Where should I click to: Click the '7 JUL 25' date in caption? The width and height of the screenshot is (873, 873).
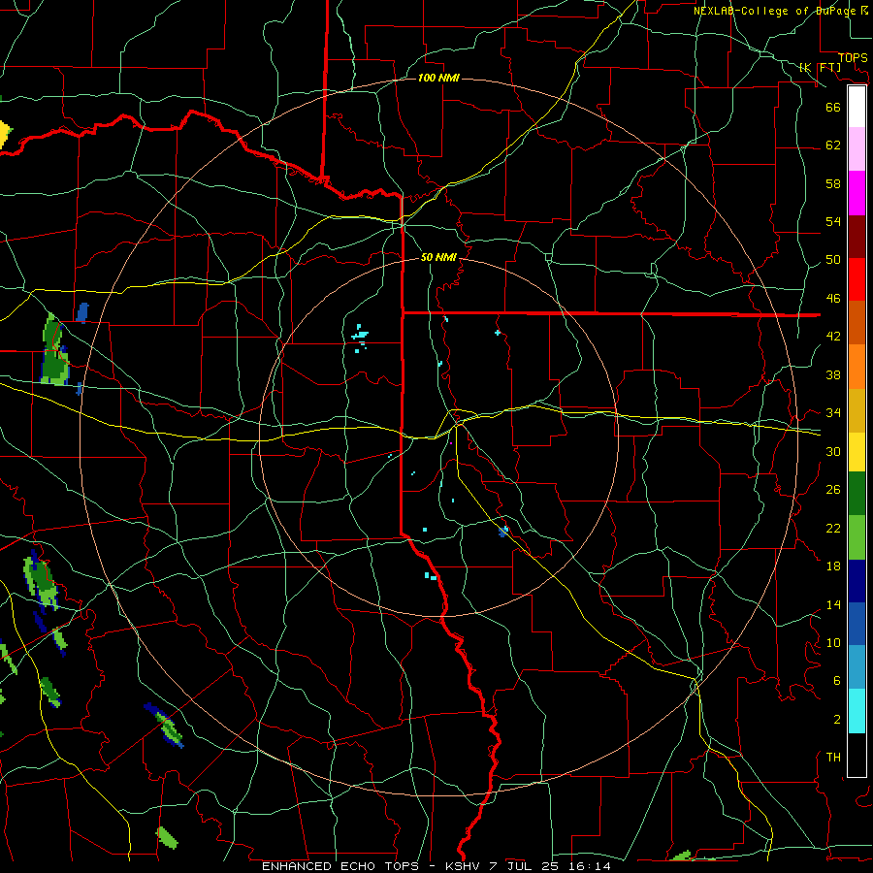(526, 866)
